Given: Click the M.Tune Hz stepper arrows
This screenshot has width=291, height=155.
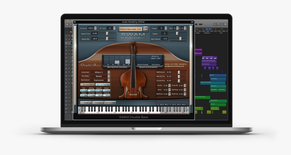Looking at the screenshot, I should pyautogui.click(x=95, y=28).
